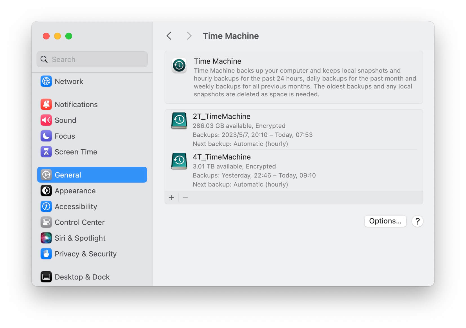Screen dimensions: 466x328
Task: Click the Network globe icon
Action: [46, 81]
